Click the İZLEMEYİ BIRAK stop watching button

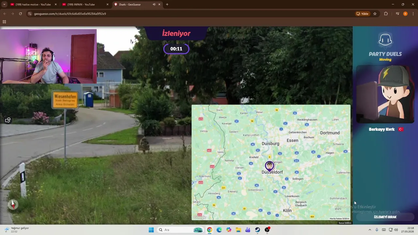click(x=385, y=217)
